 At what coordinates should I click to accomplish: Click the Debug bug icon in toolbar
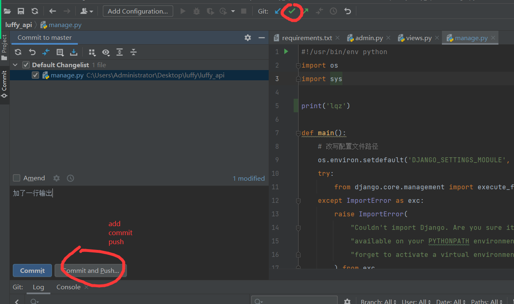click(197, 11)
